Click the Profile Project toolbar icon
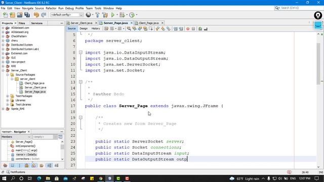 (132, 15)
